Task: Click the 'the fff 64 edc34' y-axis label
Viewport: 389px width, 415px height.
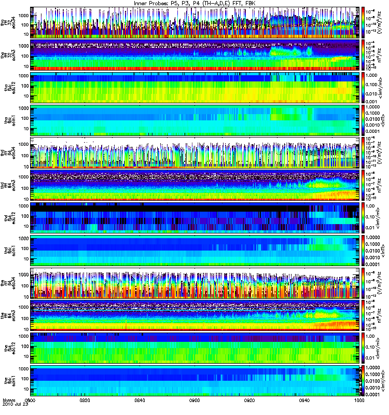Action: tap(8, 283)
